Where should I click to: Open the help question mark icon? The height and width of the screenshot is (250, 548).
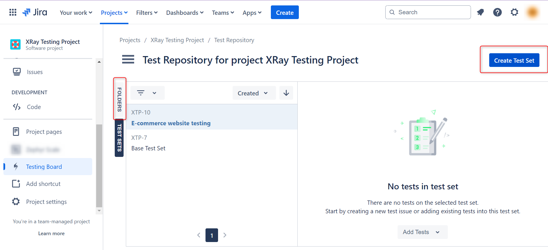click(x=497, y=12)
